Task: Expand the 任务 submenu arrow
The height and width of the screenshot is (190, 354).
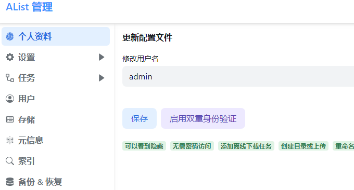Action: (x=102, y=78)
